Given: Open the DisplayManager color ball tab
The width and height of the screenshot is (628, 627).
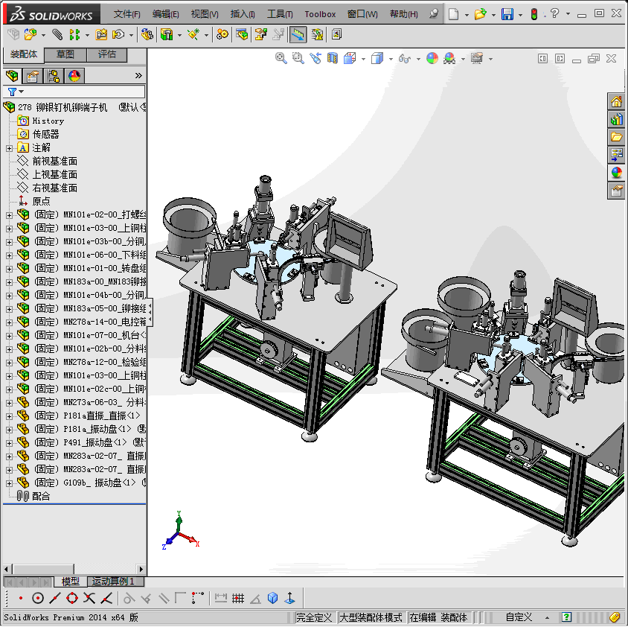Looking at the screenshot, I should (74, 75).
